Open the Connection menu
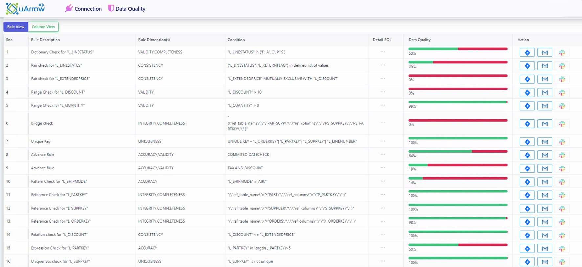Viewport: 582px width, 267px height. point(83,9)
